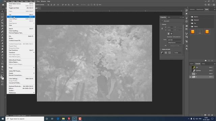Click the canvas width input field

coord(170,27)
